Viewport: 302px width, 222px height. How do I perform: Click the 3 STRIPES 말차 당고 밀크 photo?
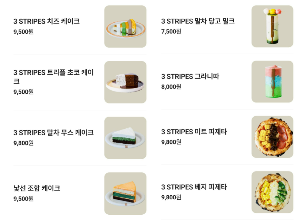pos(272,26)
